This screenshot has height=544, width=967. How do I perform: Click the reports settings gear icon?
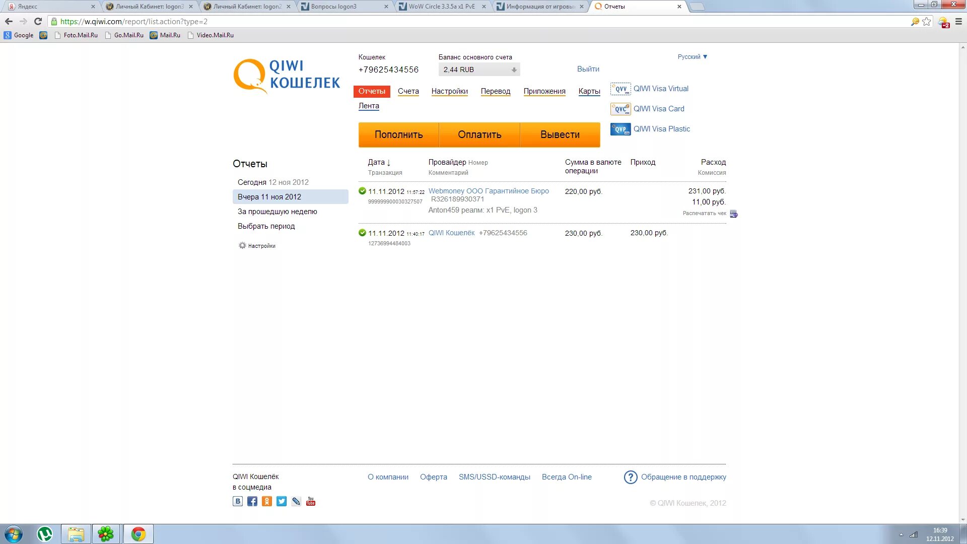tap(242, 246)
